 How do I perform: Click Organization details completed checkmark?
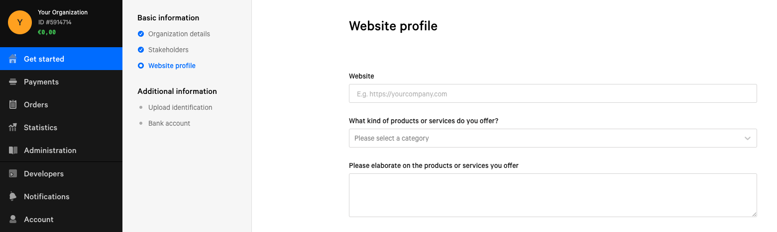141,34
